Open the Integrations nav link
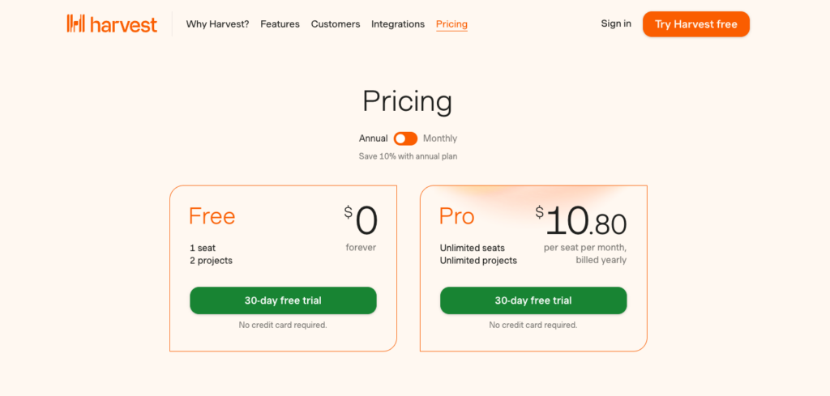The width and height of the screenshot is (830, 396). (x=397, y=24)
